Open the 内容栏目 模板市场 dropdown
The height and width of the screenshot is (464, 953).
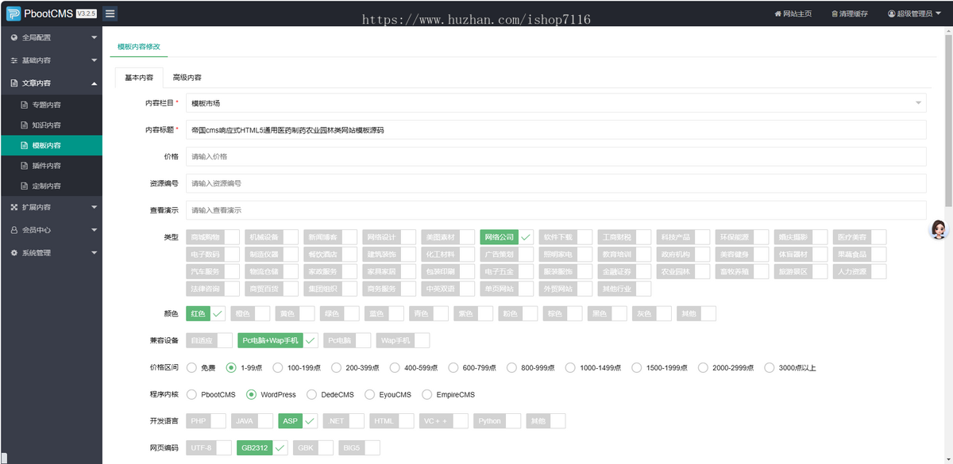click(556, 103)
